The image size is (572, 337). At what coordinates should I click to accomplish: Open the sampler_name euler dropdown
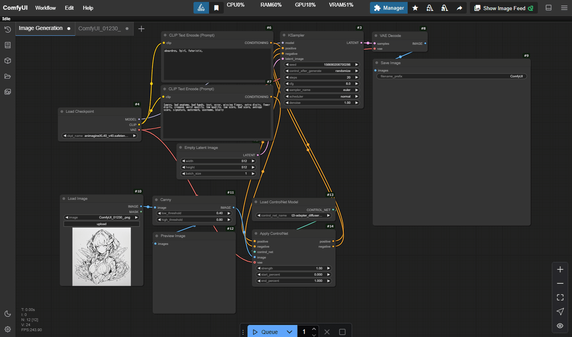321,90
